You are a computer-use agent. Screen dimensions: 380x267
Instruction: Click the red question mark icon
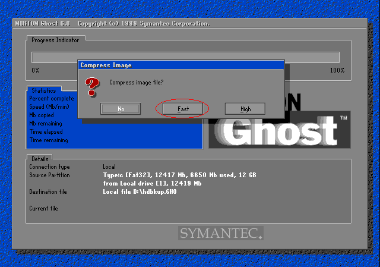(92, 87)
